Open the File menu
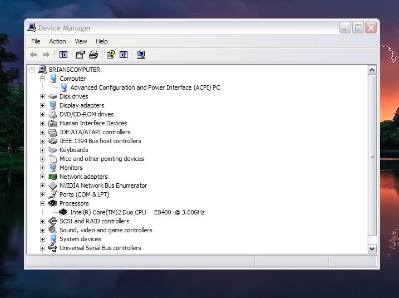 [x=36, y=41]
